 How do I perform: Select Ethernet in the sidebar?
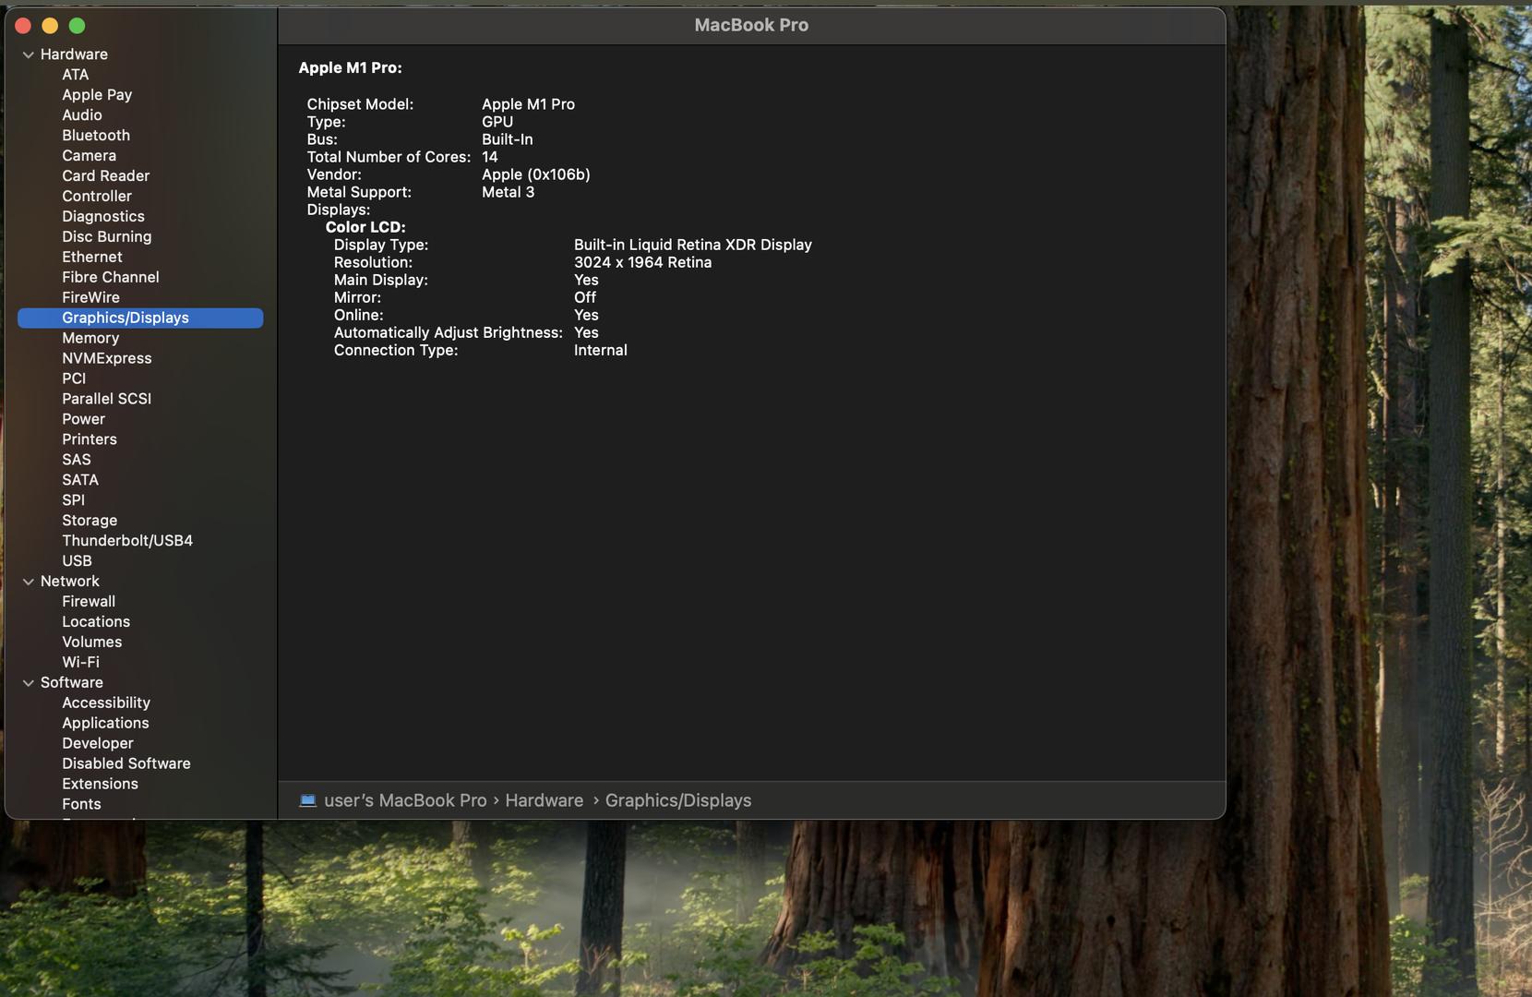click(92, 258)
